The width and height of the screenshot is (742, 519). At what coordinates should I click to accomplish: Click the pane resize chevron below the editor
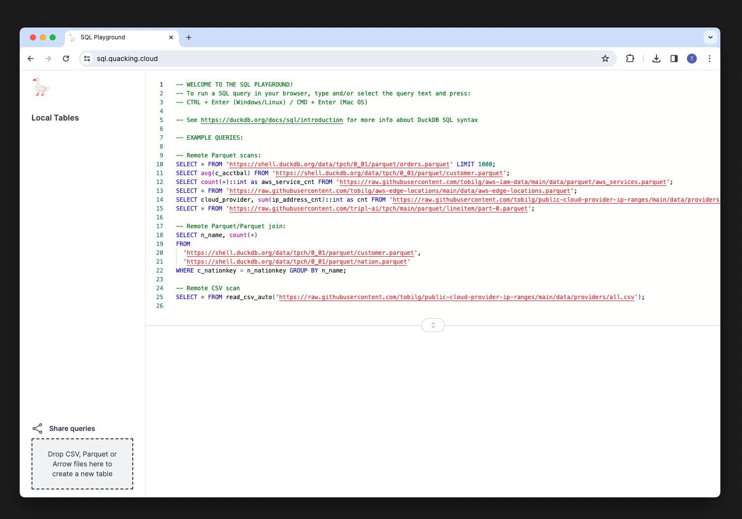433,325
